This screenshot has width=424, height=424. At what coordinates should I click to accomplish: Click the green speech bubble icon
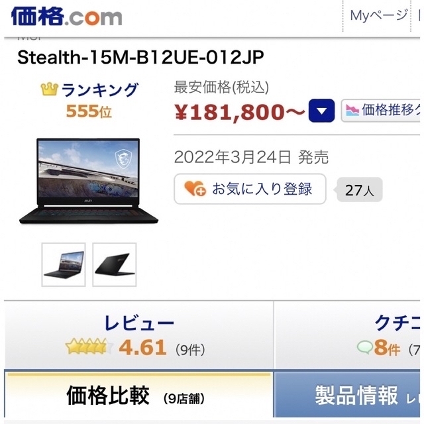point(364,347)
